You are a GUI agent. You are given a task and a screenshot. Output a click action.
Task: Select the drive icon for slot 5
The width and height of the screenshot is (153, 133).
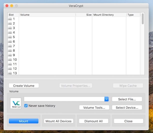point(10,37)
